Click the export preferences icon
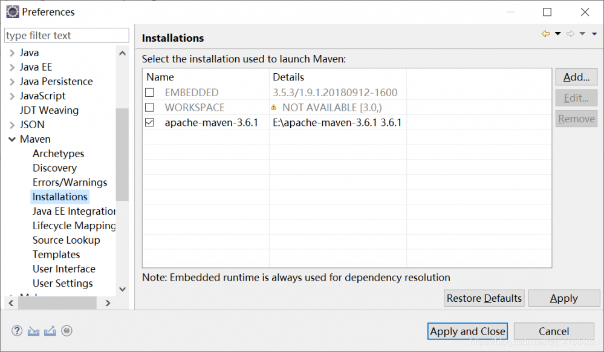 click(x=50, y=331)
